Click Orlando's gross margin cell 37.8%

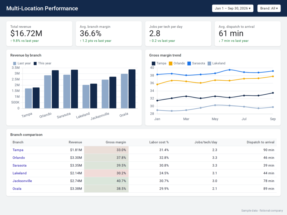[x=106, y=158]
